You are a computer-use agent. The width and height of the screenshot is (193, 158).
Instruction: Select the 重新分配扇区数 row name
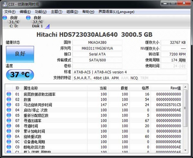tap(36, 115)
